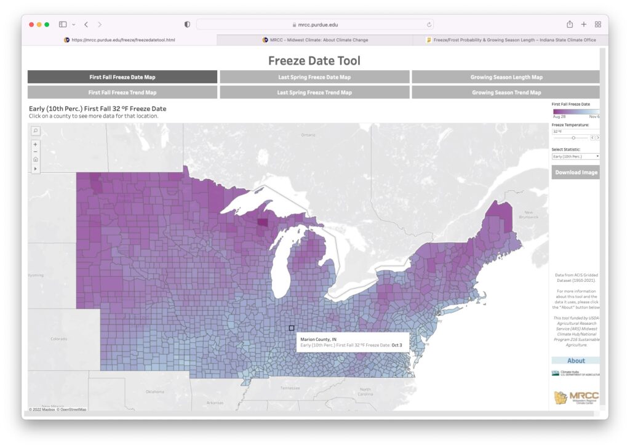Viewport: 630px width, 448px height.
Task: Click the MRCC Midwestern Regional Climate Center logo
Action: pos(577,398)
